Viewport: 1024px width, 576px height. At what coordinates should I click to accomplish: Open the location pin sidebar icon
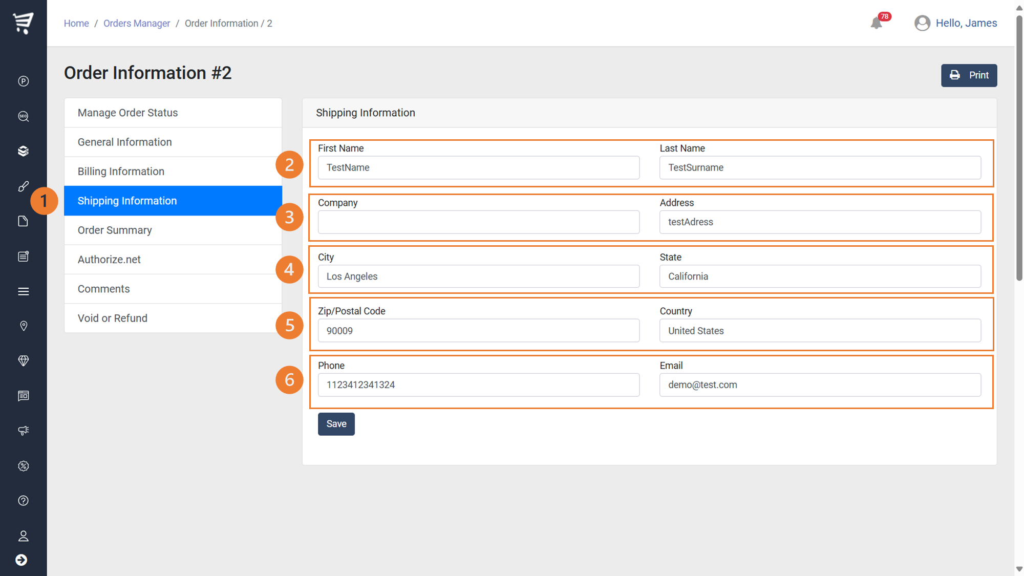[x=23, y=326]
